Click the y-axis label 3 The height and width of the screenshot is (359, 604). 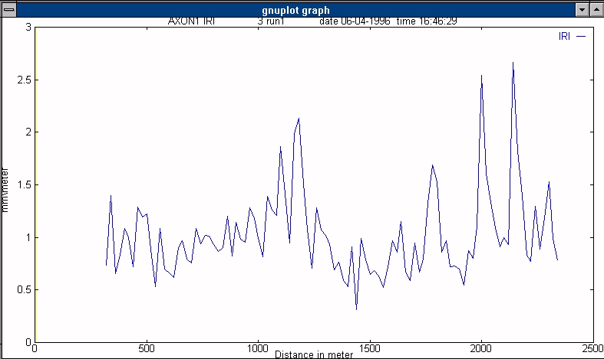(x=28, y=28)
